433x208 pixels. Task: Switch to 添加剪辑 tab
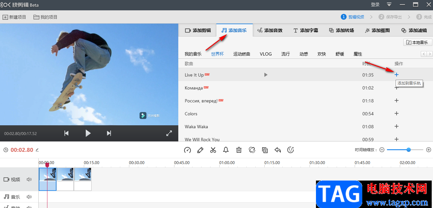click(198, 30)
